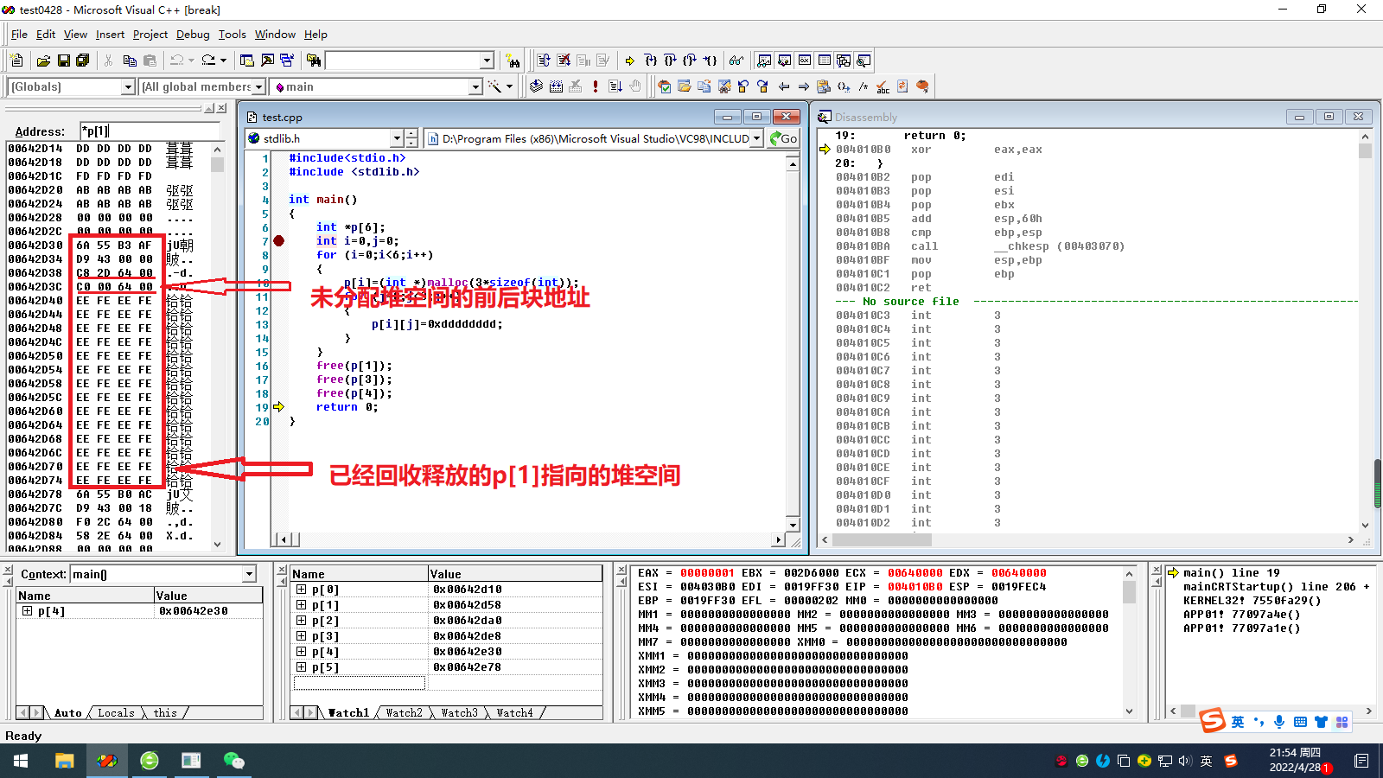Screen dimensions: 1383x778
Task: Click the Step Out icon
Action: [x=690, y=61]
